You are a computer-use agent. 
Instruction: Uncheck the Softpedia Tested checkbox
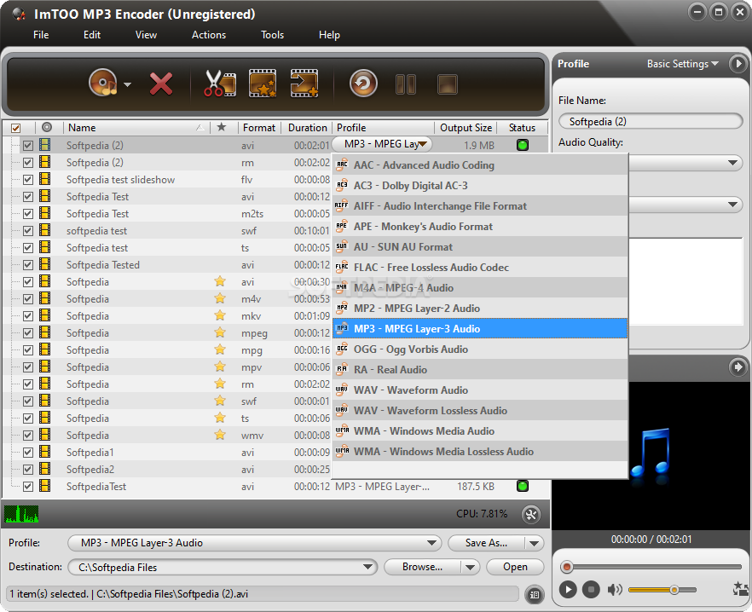pyautogui.click(x=28, y=265)
